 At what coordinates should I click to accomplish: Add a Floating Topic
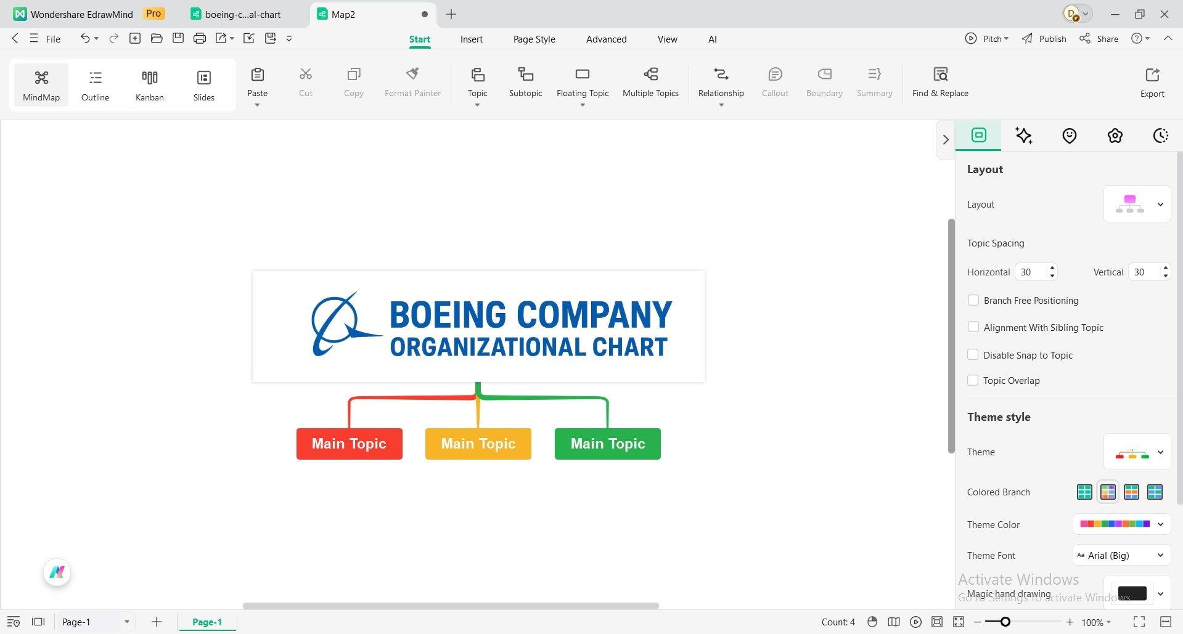click(582, 82)
